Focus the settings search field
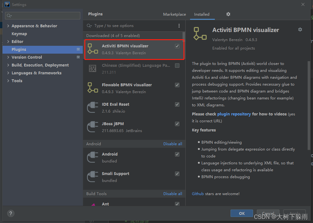This screenshot has width=313, height=223. click(x=43, y=16)
